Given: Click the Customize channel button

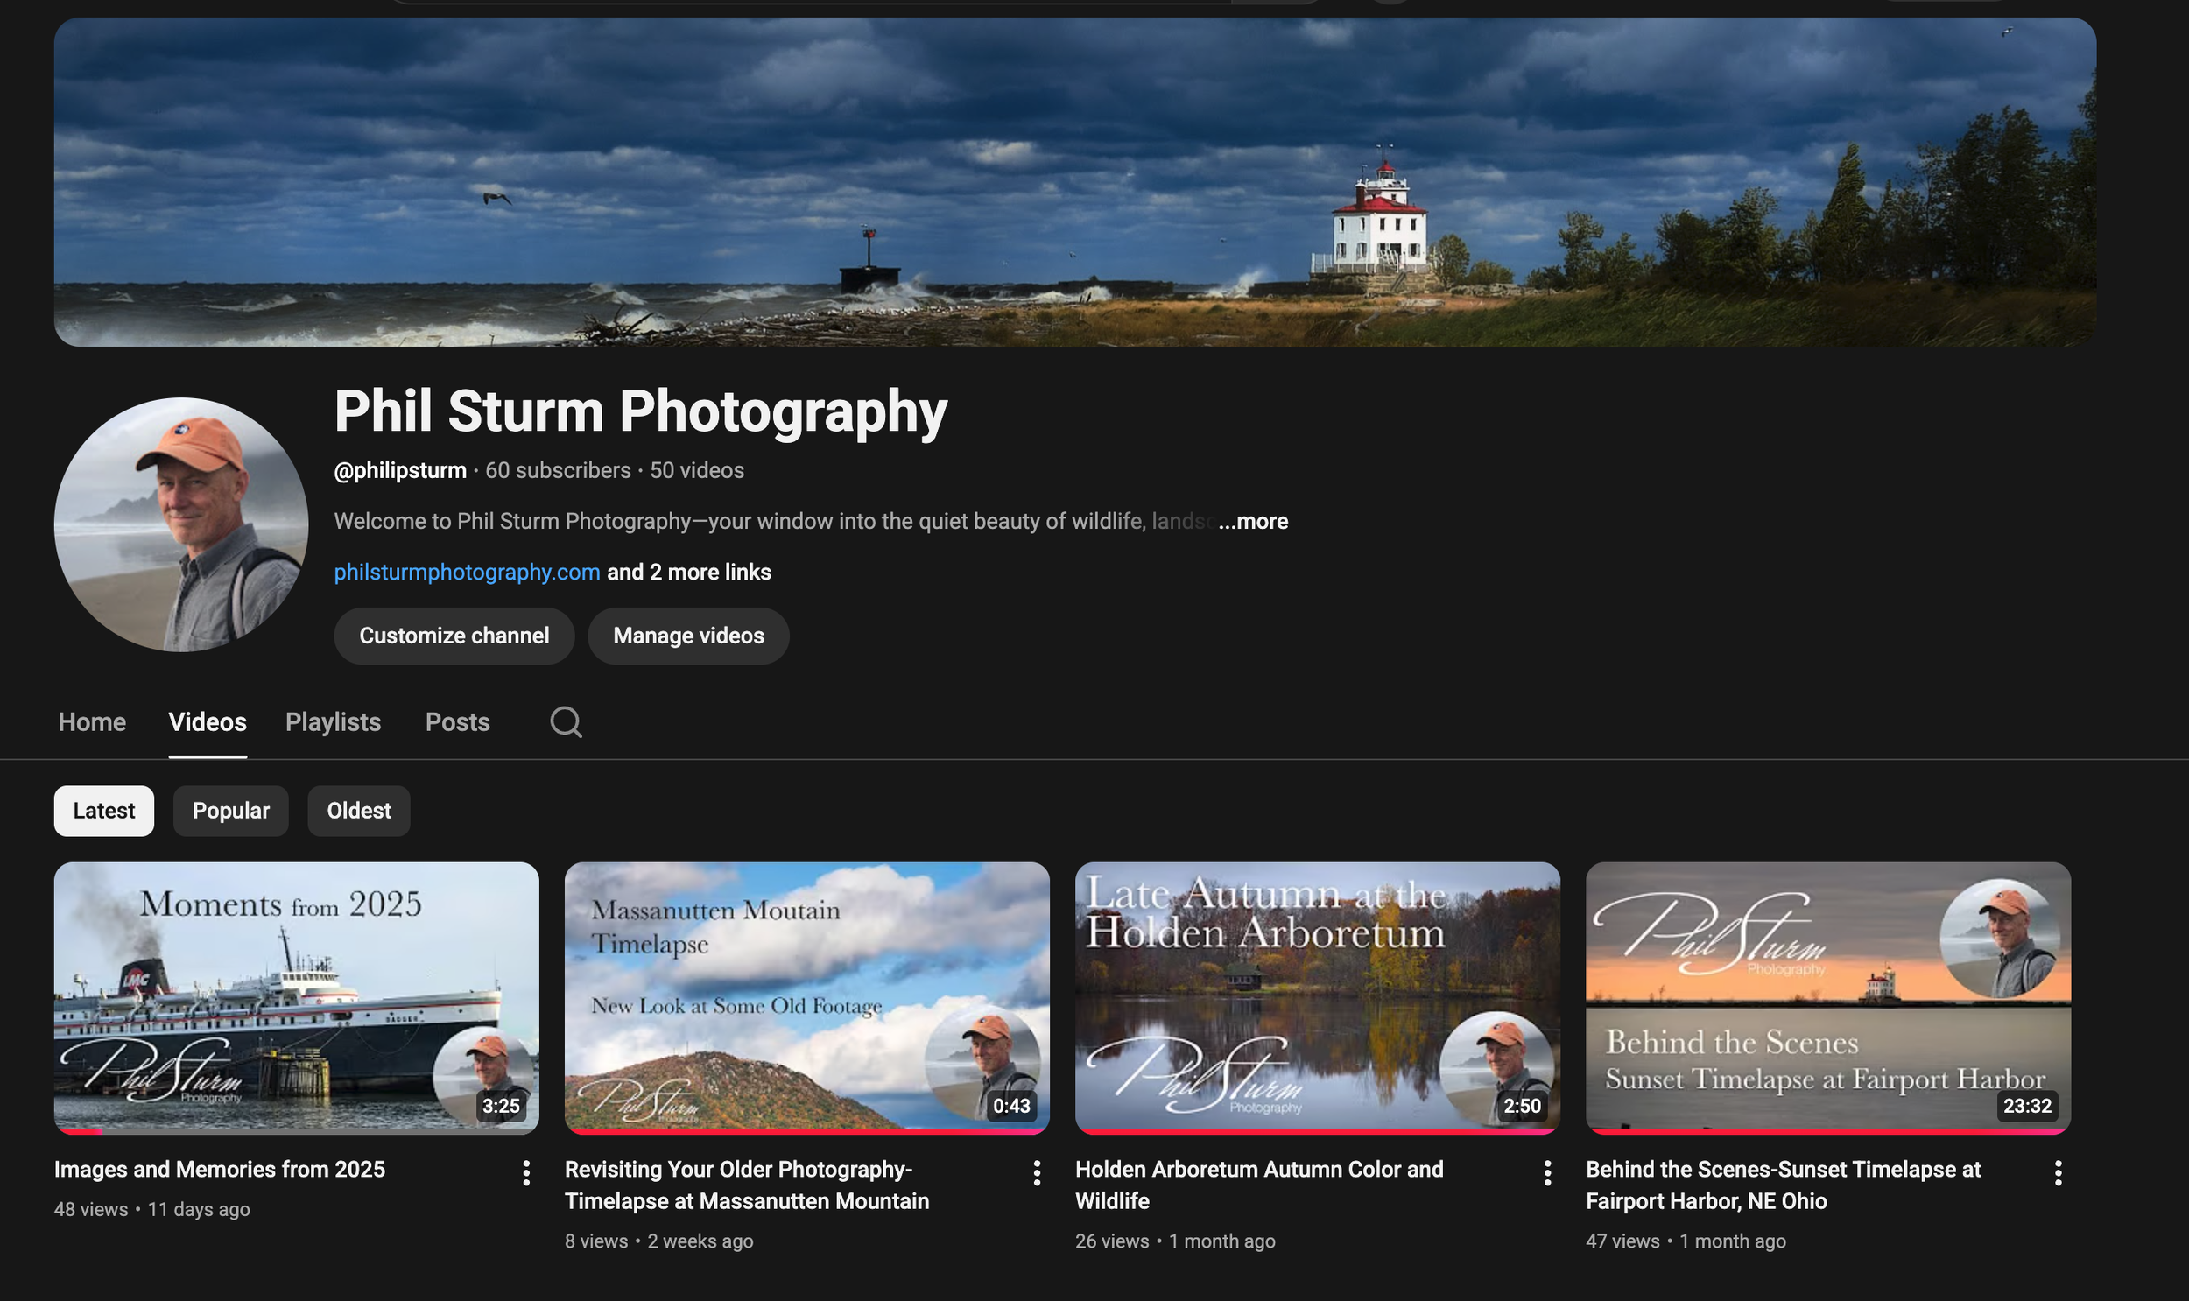Looking at the screenshot, I should tap(454, 636).
